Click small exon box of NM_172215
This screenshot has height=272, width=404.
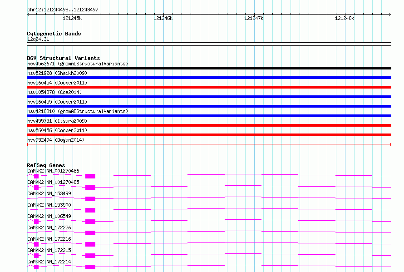point(36,256)
